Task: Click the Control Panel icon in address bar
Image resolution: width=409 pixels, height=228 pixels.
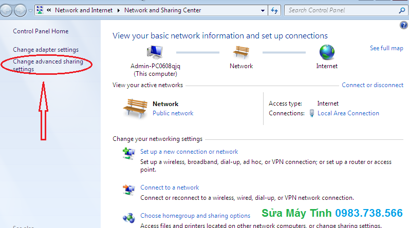Action: (40, 10)
